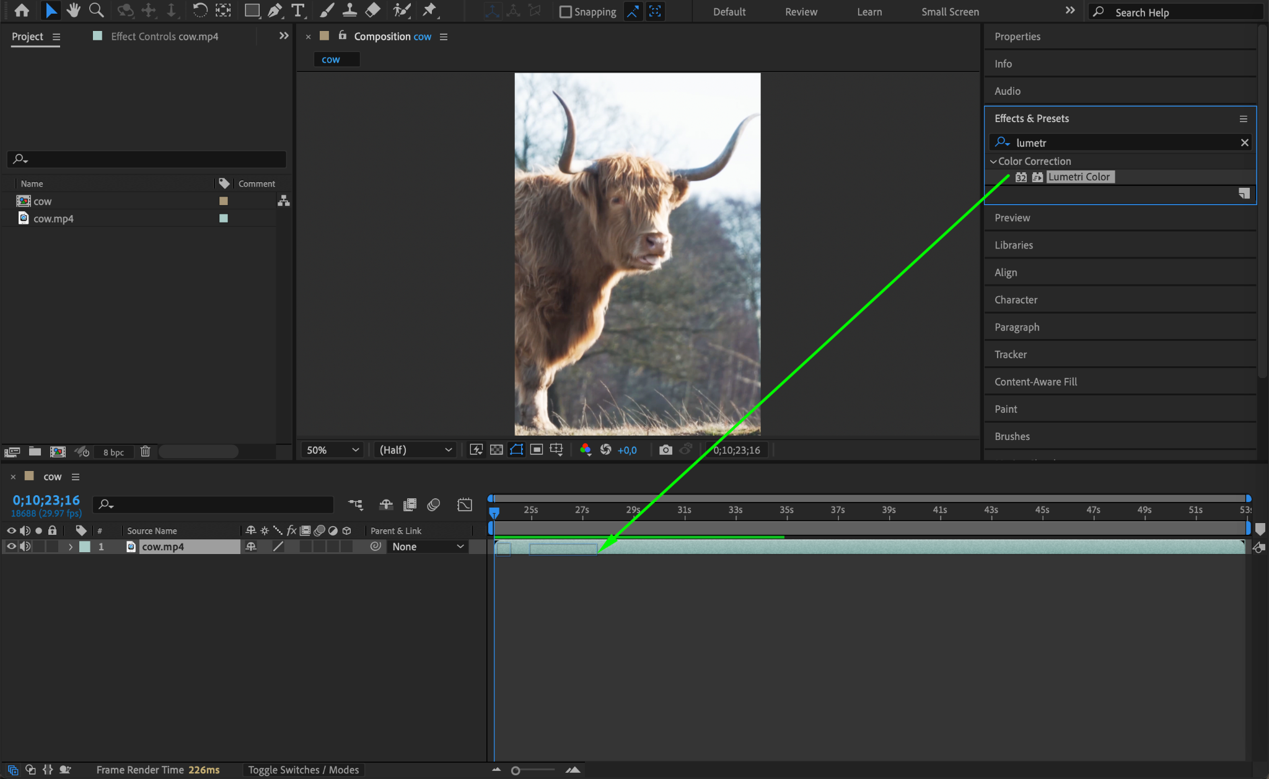Switch to the Review workspace

pyautogui.click(x=801, y=12)
